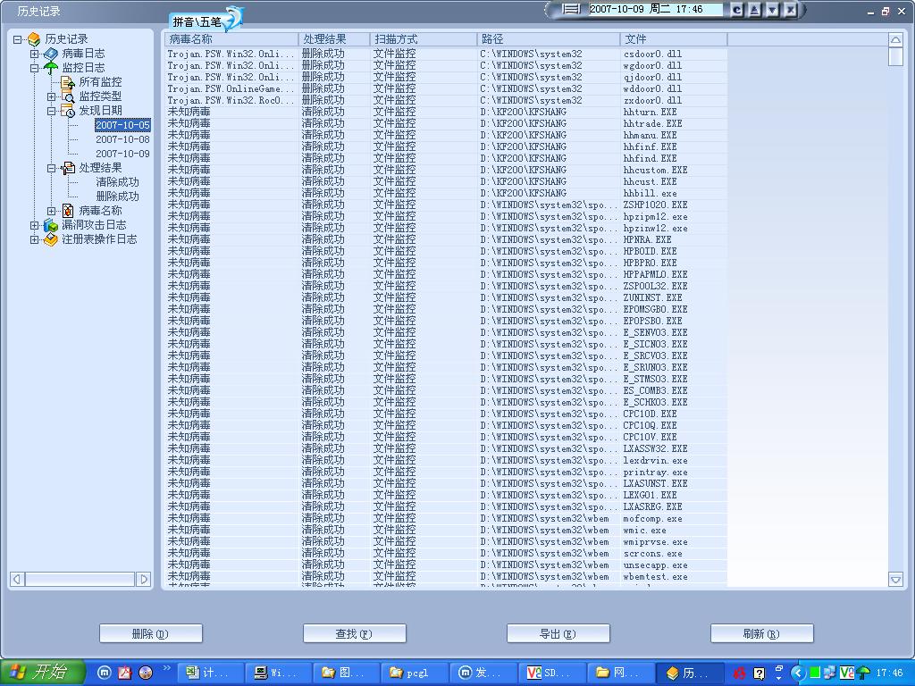Select 清除成功 under 处理结果

pyautogui.click(x=117, y=182)
